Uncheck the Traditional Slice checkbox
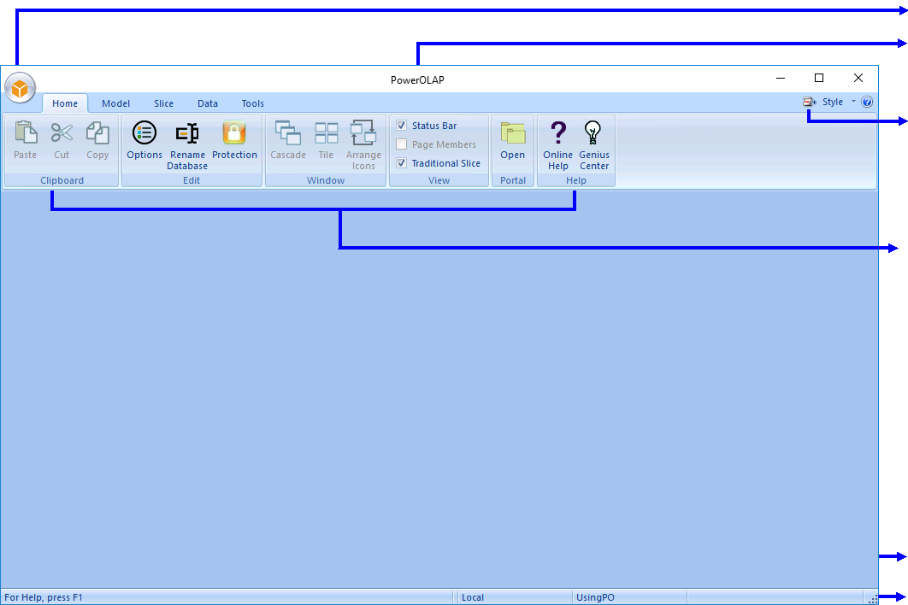This screenshot has height=605, width=908. tap(402, 163)
